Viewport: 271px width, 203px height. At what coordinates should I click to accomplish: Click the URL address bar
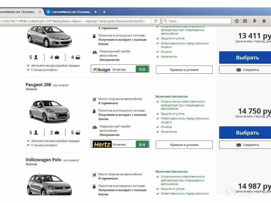(x=75, y=21)
